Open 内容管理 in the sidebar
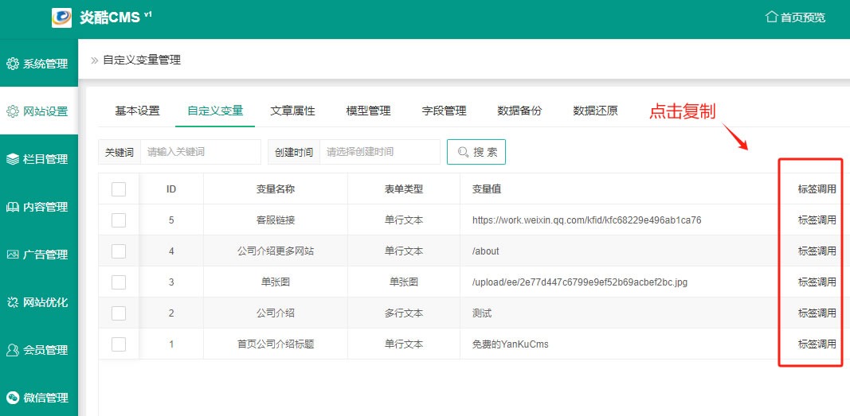850x416 pixels. [x=39, y=207]
